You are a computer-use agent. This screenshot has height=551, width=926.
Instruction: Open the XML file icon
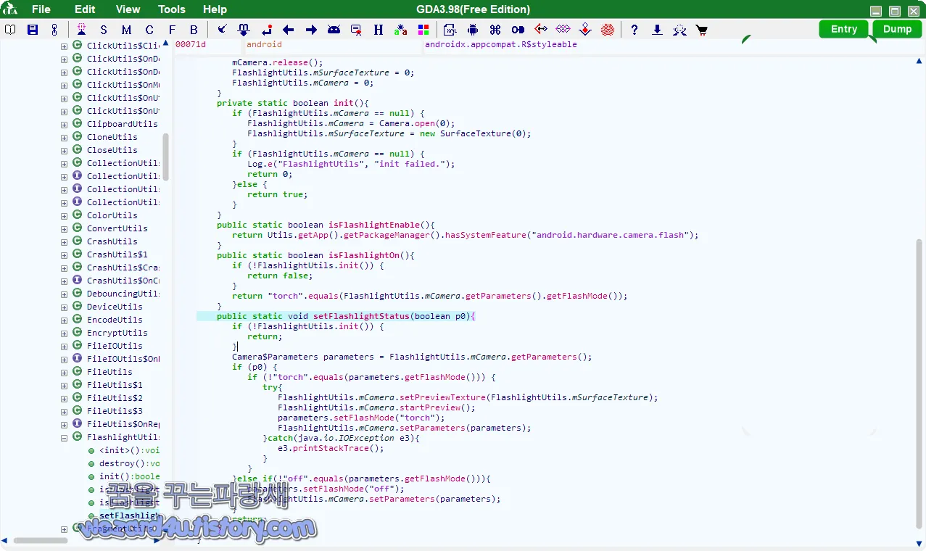pyautogui.click(x=450, y=30)
